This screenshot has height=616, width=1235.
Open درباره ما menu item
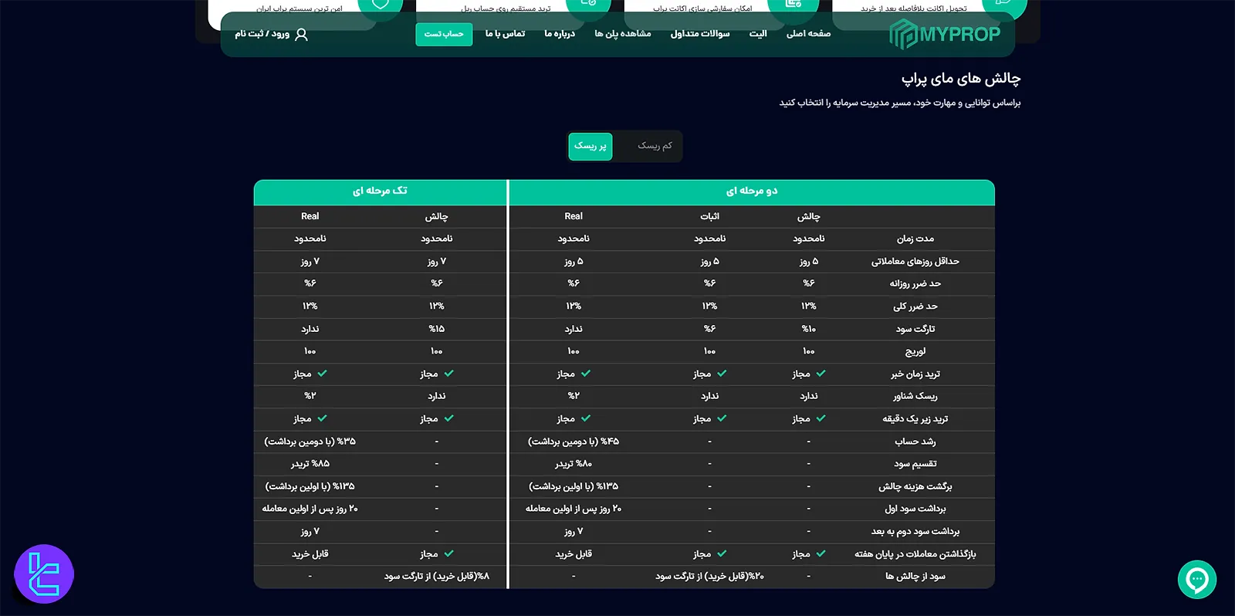click(560, 34)
